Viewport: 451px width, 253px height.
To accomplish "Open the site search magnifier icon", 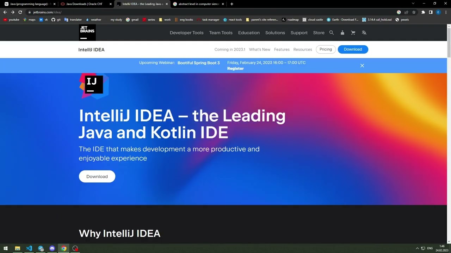I will pyautogui.click(x=331, y=33).
